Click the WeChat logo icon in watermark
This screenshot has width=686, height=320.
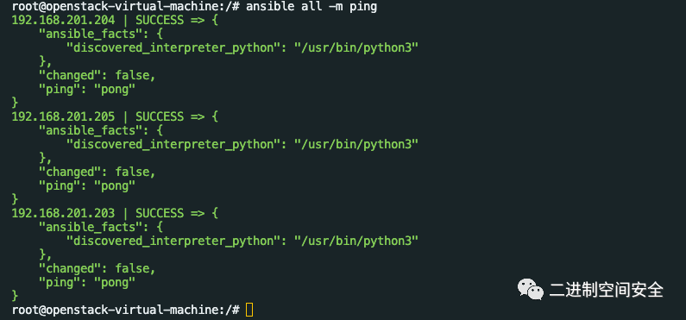(531, 290)
